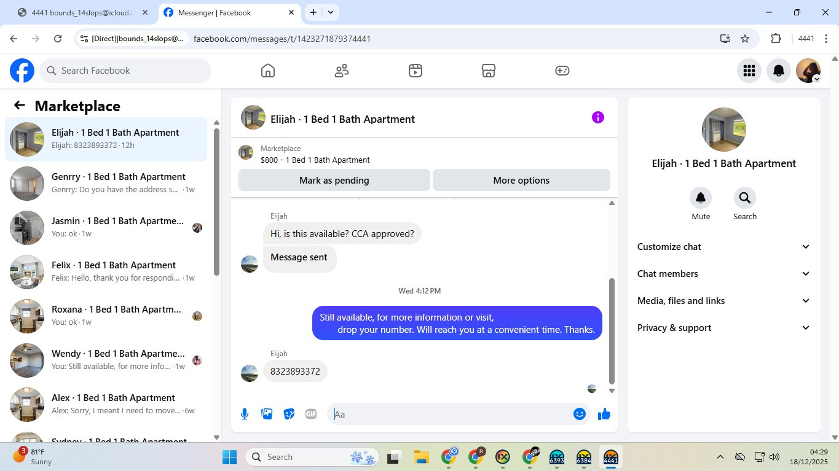This screenshot has width=839, height=471.
Task: Select the Messenger | Facebook tab
Action: (x=229, y=12)
